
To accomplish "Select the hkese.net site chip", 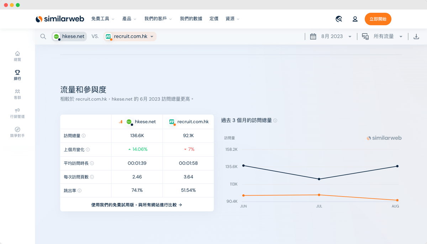I will click(69, 36).
